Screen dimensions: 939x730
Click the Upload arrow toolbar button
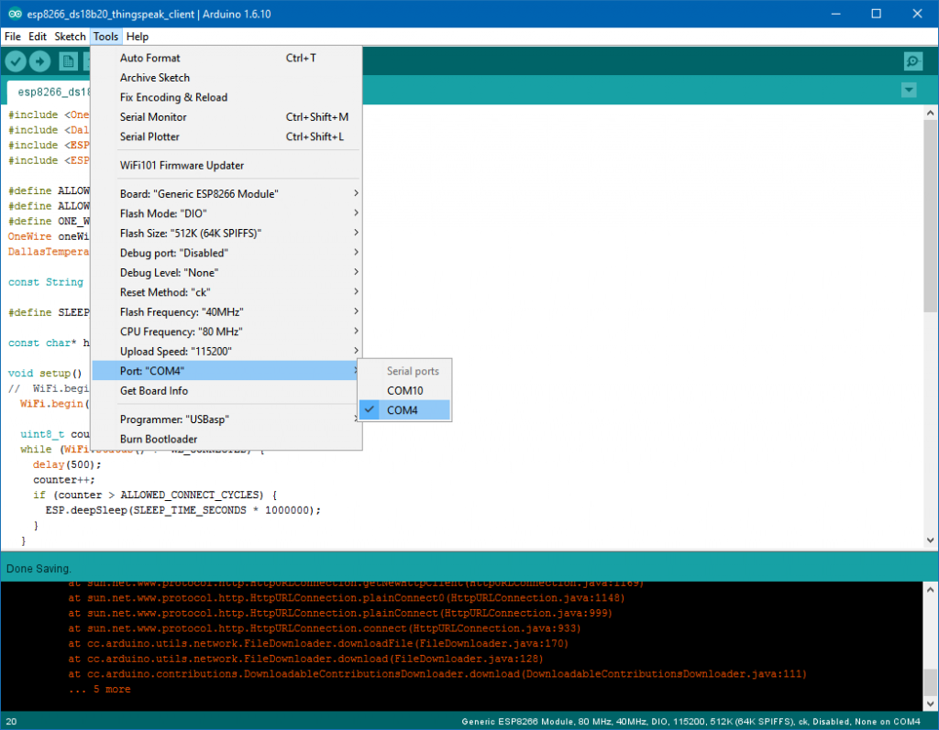[x=39, y=61]
